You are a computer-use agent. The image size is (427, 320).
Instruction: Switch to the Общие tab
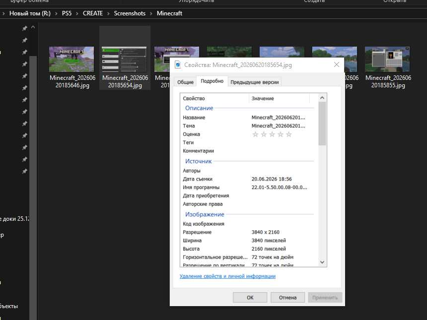tap(185, 82)
